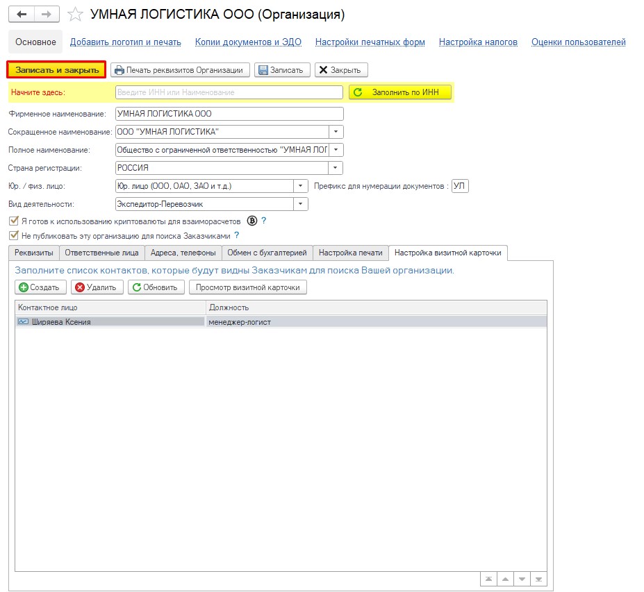Click Юр. / физ. лицо field value
The height and width of the screenshot is (592, 644).
coord(204,186)
